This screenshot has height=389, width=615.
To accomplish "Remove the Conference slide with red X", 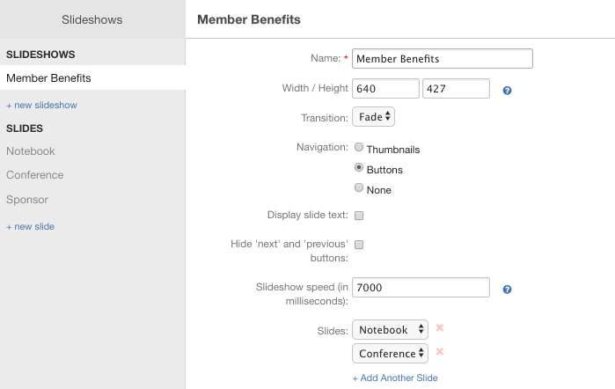I will click(440, 352).
